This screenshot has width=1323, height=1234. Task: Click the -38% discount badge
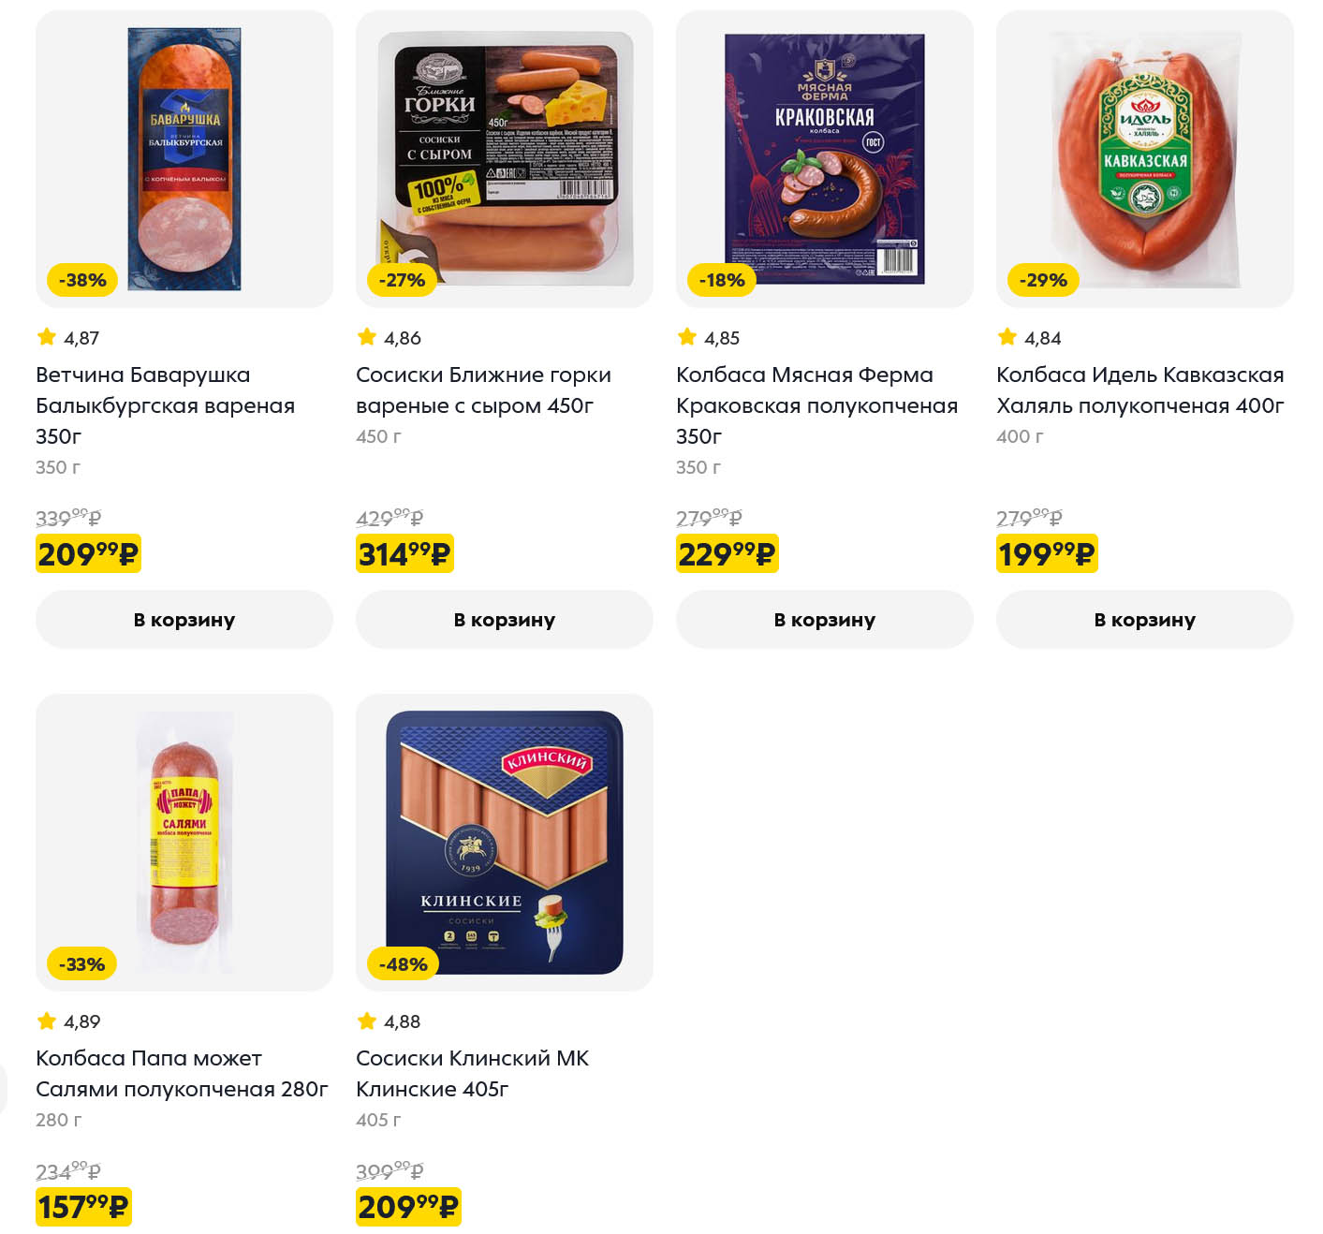coord(82,280)
